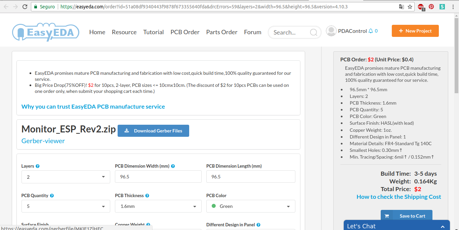This screenshot has height=230, width=459.
Task: Open Why you can trust EasyEDA link
Action: [x=93, y=107]
